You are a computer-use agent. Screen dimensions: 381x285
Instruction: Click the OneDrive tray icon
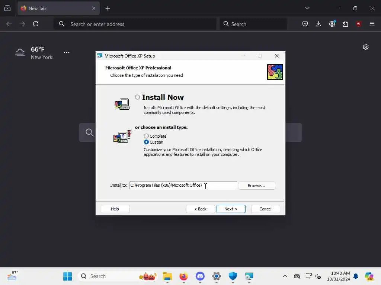tap(297, 276)
